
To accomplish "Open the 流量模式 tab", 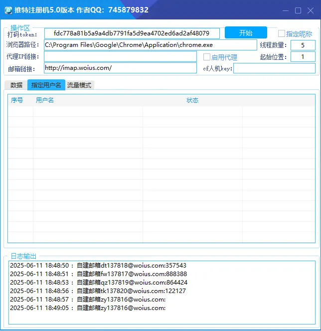I will click(x=79, y=85).
